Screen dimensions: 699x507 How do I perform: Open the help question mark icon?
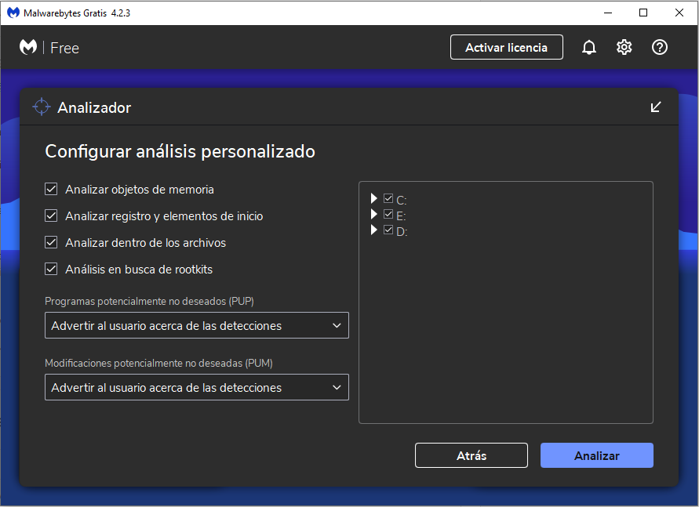pyautogui.click(x=659, y=47)
